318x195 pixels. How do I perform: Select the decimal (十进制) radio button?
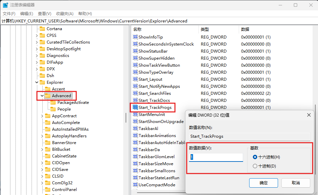pos(255,166)
